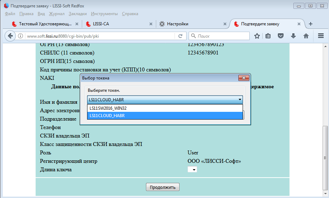Show bookmarks list icon
The width and height of the screenshot is (329, 198).
[268, 36]
